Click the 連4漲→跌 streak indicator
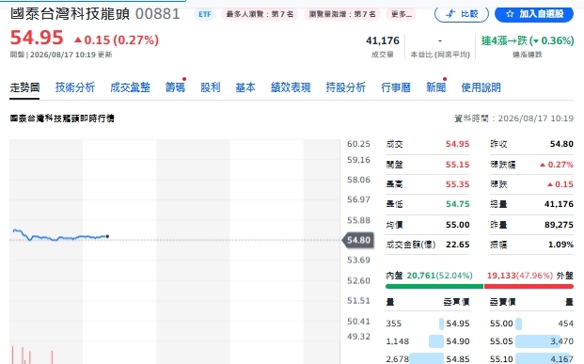 coord(527,40)
